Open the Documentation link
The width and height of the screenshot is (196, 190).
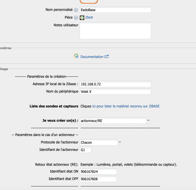click(x=92, y=57)
